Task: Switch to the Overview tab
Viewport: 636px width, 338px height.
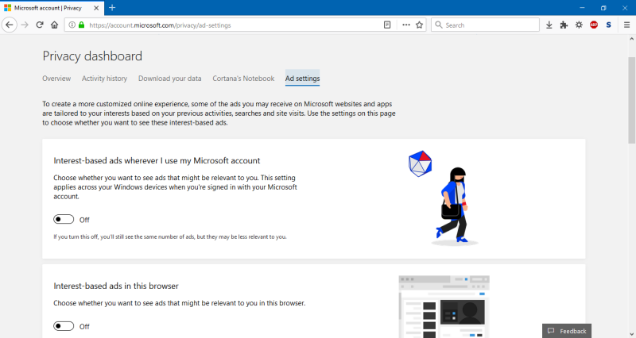Action: click(56, 79)
